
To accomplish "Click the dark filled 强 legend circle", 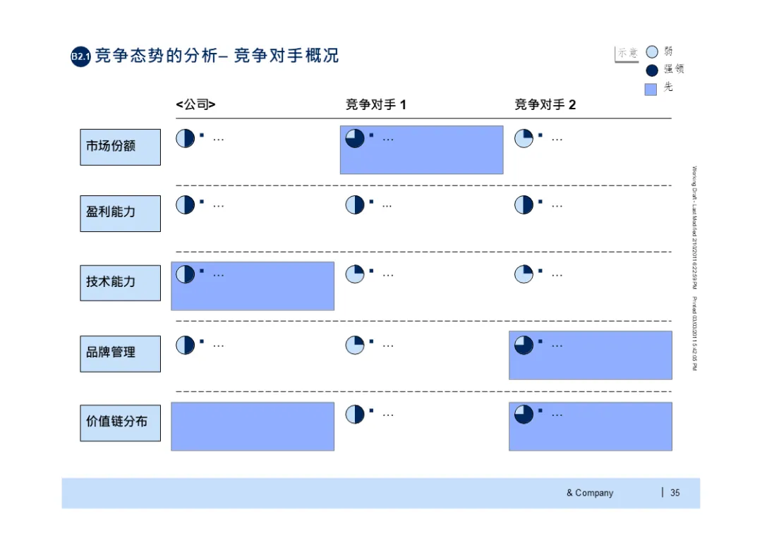I will coord(652,71).
